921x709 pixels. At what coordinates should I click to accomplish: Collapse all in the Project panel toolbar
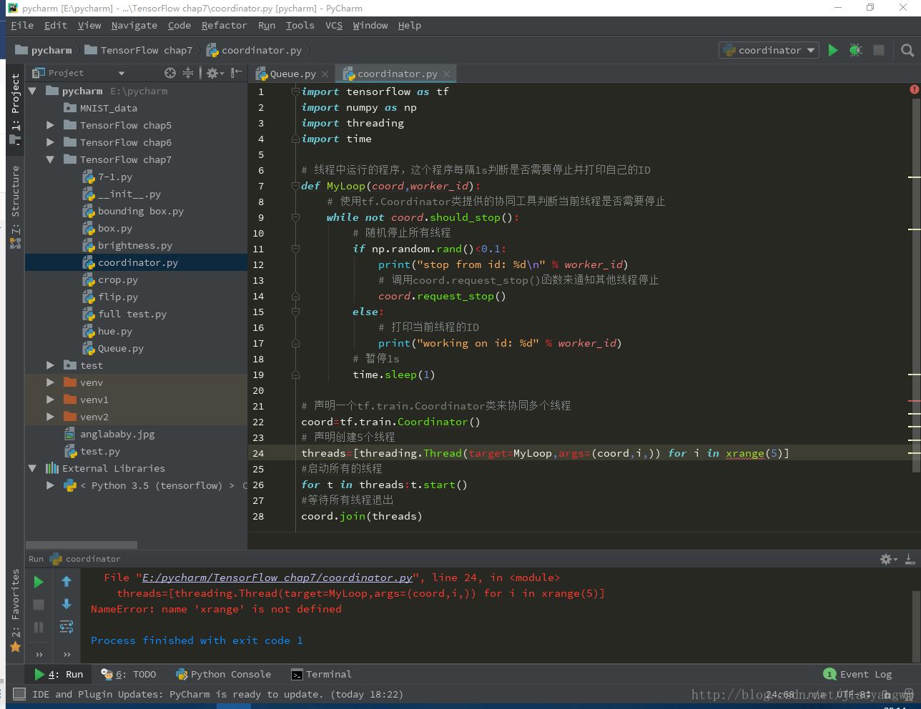(188, 73)
